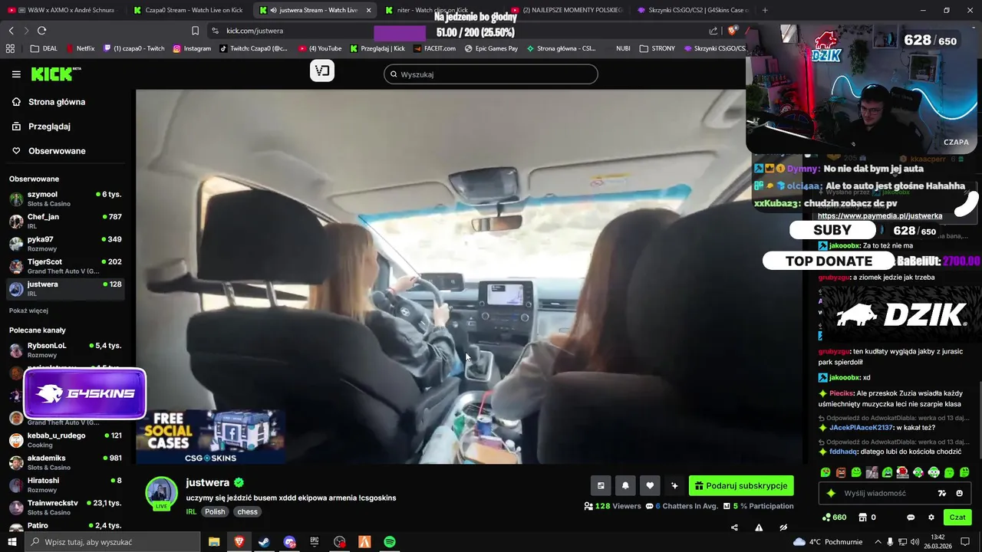Click the share icon below viewer stats
Screen dimensions: 982x552
pyautogui.click(x=734, y=527)
